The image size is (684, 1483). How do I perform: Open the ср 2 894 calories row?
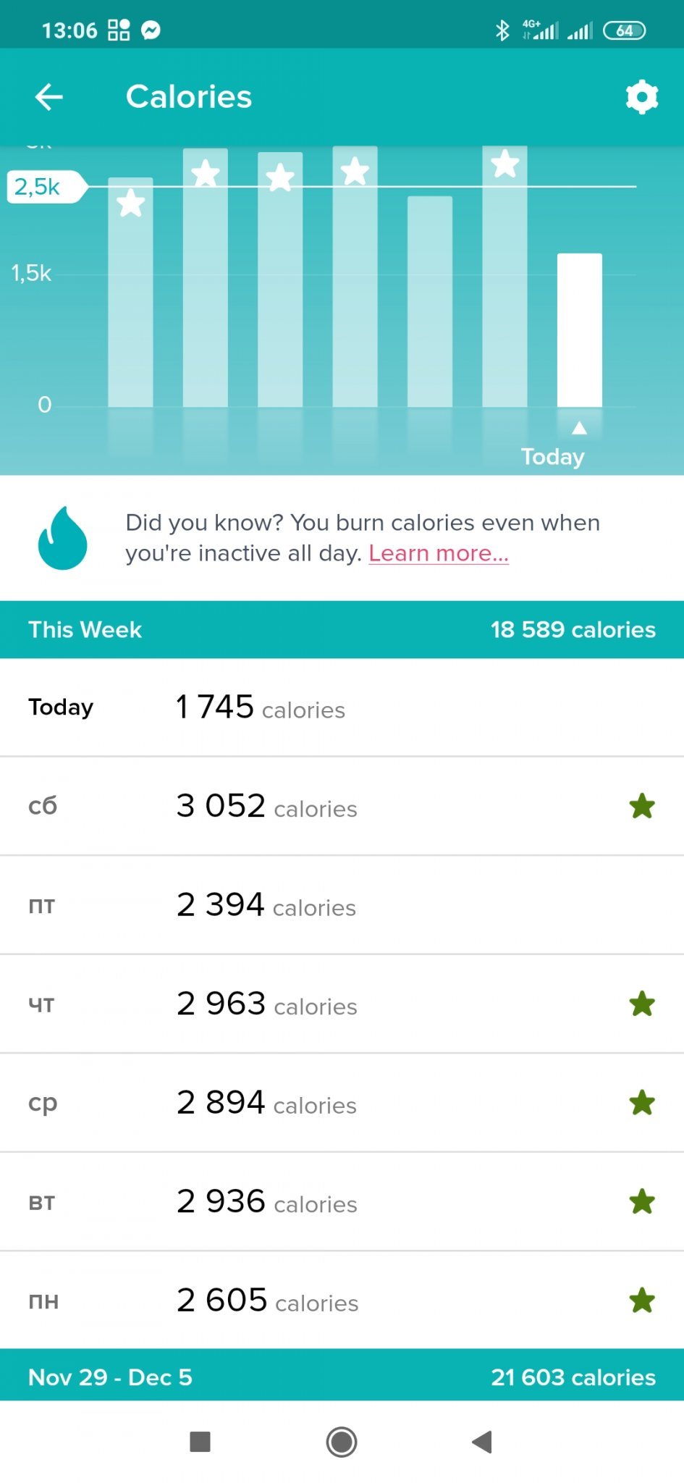(342, 1103)
